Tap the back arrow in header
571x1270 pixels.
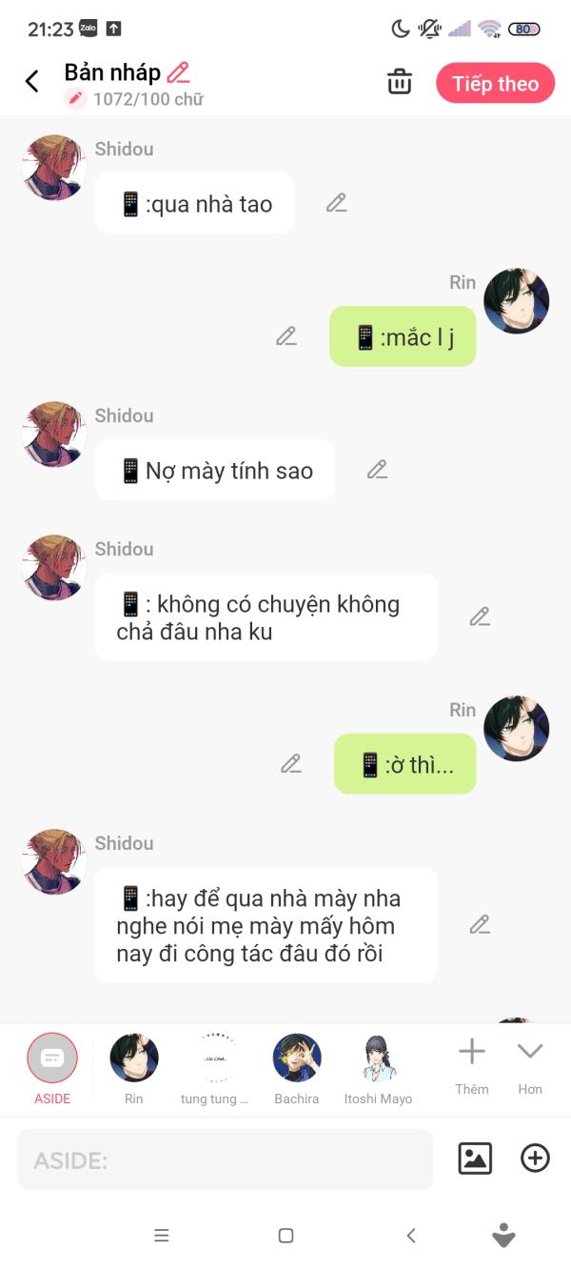(31, 82)
